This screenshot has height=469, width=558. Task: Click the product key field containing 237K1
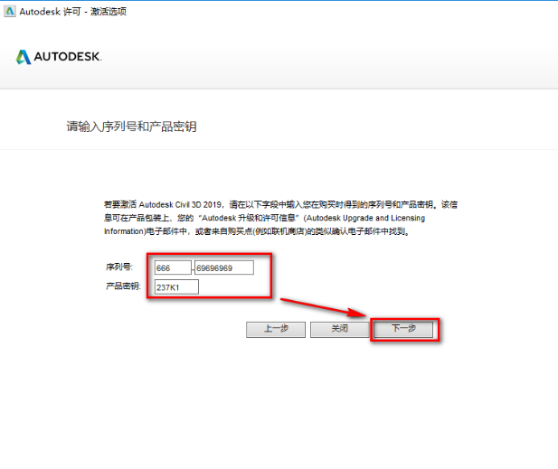[x=176, y=287]
